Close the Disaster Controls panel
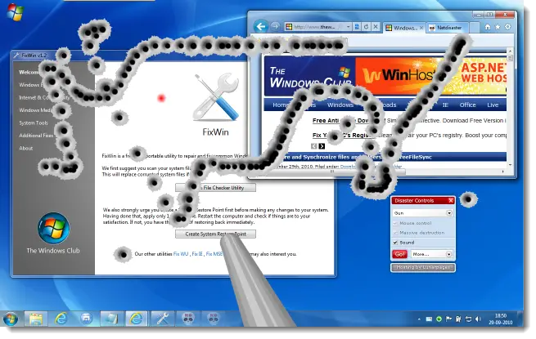 click(451, 200)
